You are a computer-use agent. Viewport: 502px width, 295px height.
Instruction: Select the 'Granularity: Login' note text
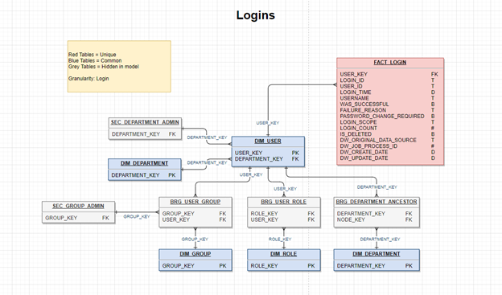point(88,79)
